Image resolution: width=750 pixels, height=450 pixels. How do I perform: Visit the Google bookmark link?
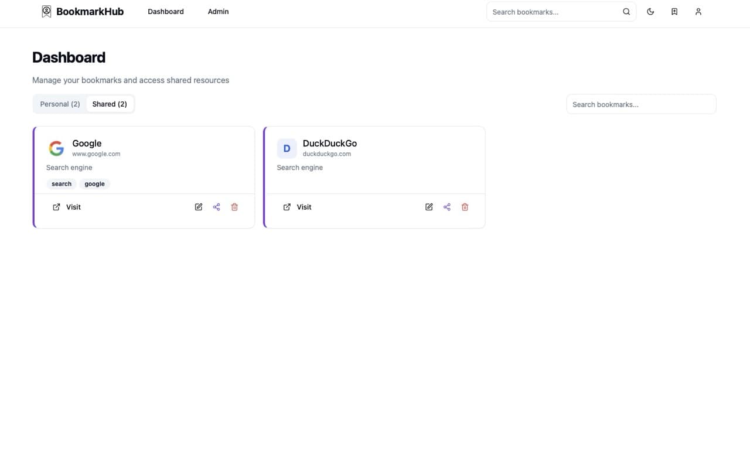67,207
